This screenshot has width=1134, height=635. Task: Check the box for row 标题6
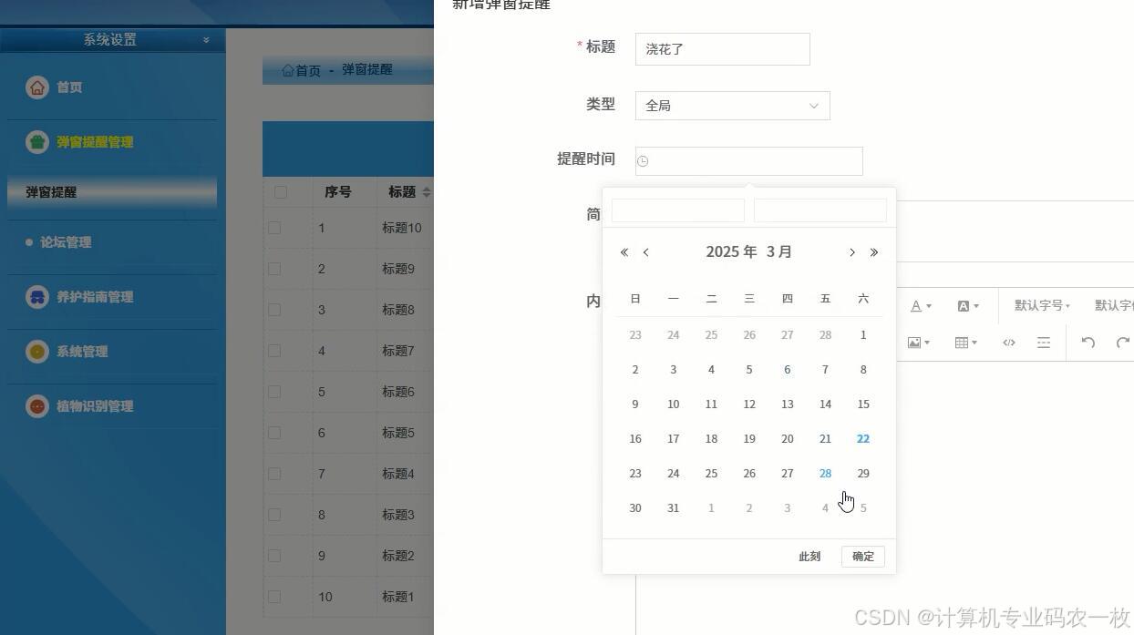point(274,392)
